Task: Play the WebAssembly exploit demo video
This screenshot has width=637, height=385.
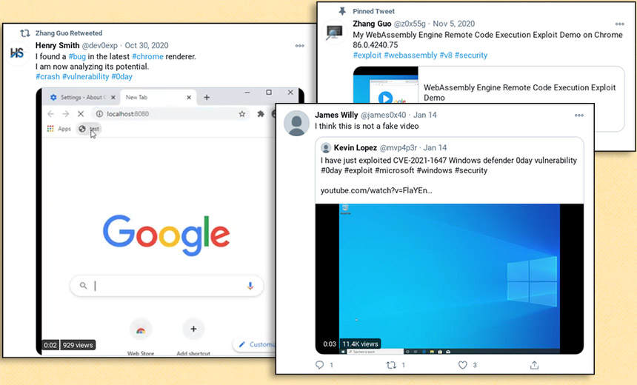Action: (385, 98)
